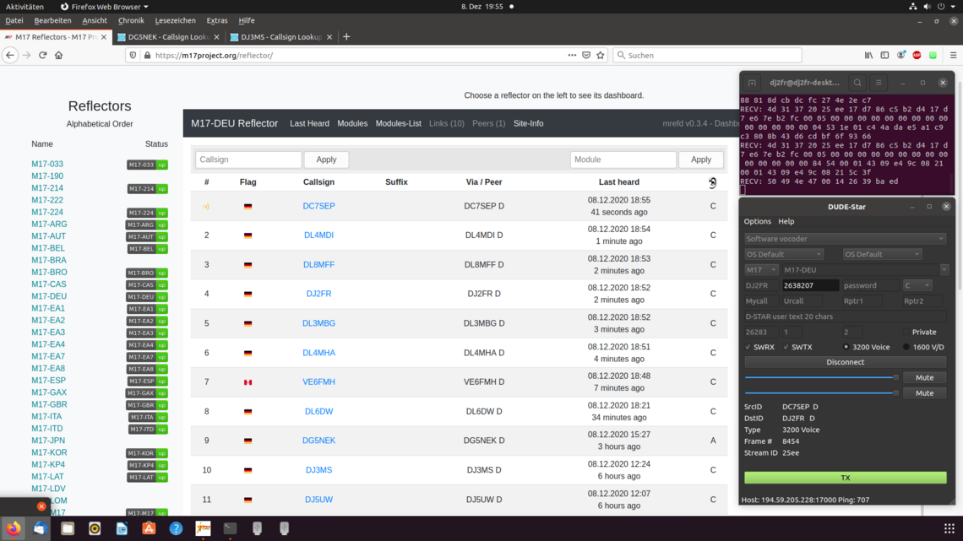Reload the M17 reflector page

coord(42,55)
